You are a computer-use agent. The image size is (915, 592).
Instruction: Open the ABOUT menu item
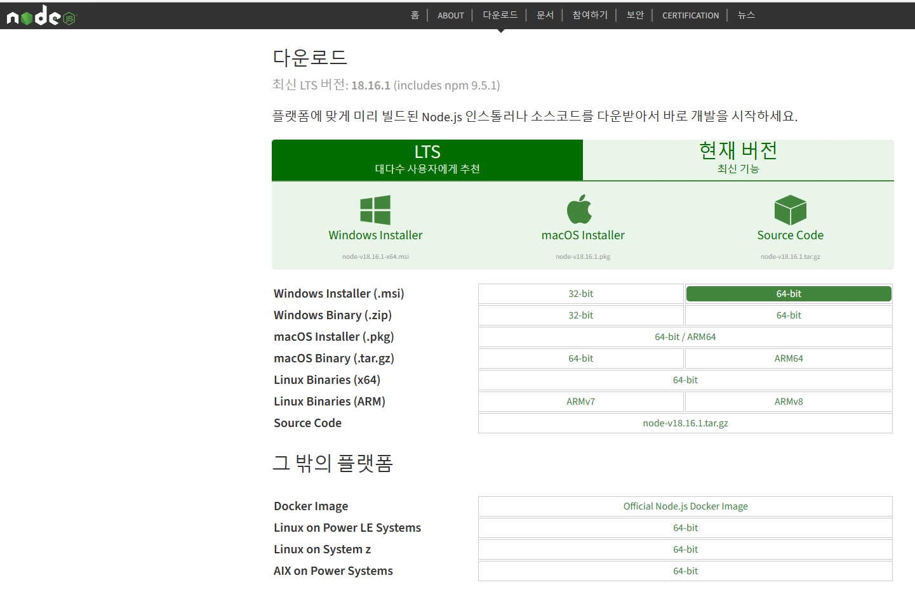[451, 15]
